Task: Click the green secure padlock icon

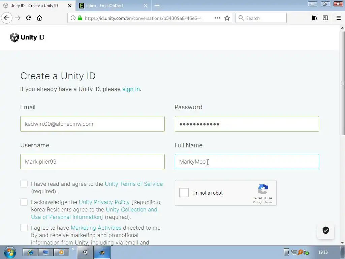Action: pyautogui.click(x=80, y=18)
